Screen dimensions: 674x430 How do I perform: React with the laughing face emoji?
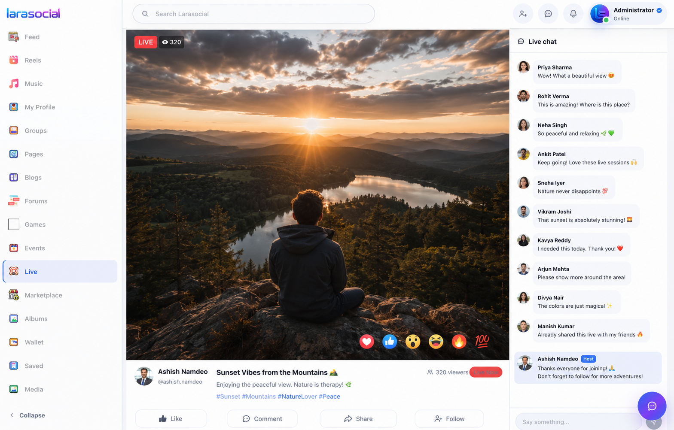(436, 342)
